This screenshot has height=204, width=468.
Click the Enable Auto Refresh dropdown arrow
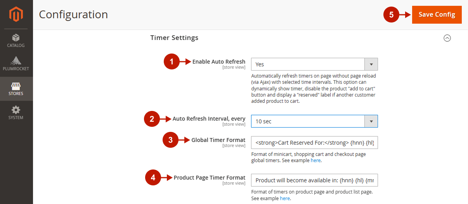(x=371, y=64)
